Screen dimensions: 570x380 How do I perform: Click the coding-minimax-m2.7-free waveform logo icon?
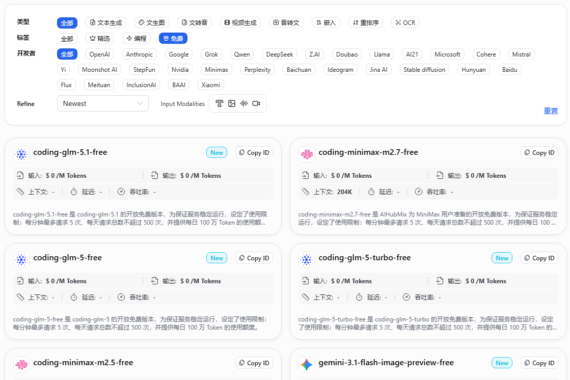307,154
